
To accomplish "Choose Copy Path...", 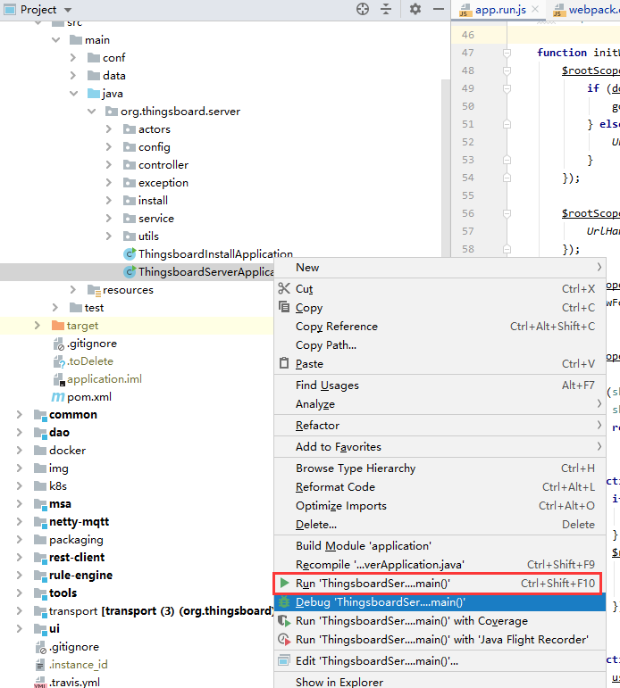I will coord(440,345).
